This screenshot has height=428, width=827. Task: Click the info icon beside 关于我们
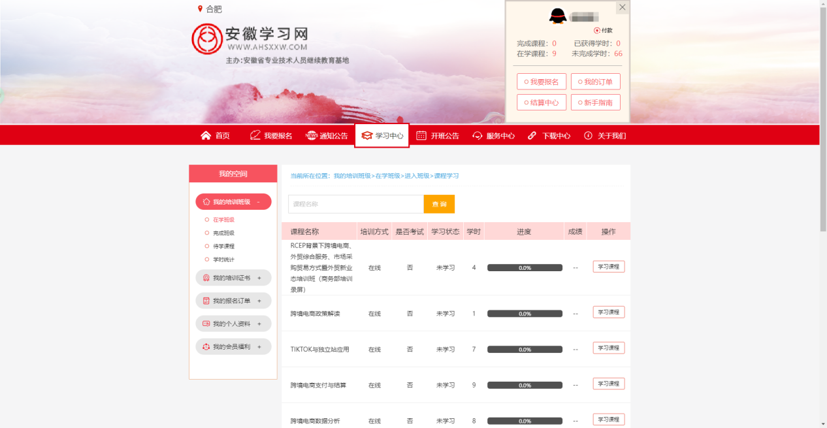click(588, 135)
